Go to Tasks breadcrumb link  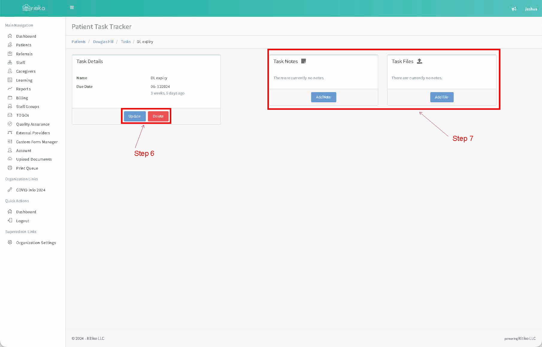tap(126, 42)
